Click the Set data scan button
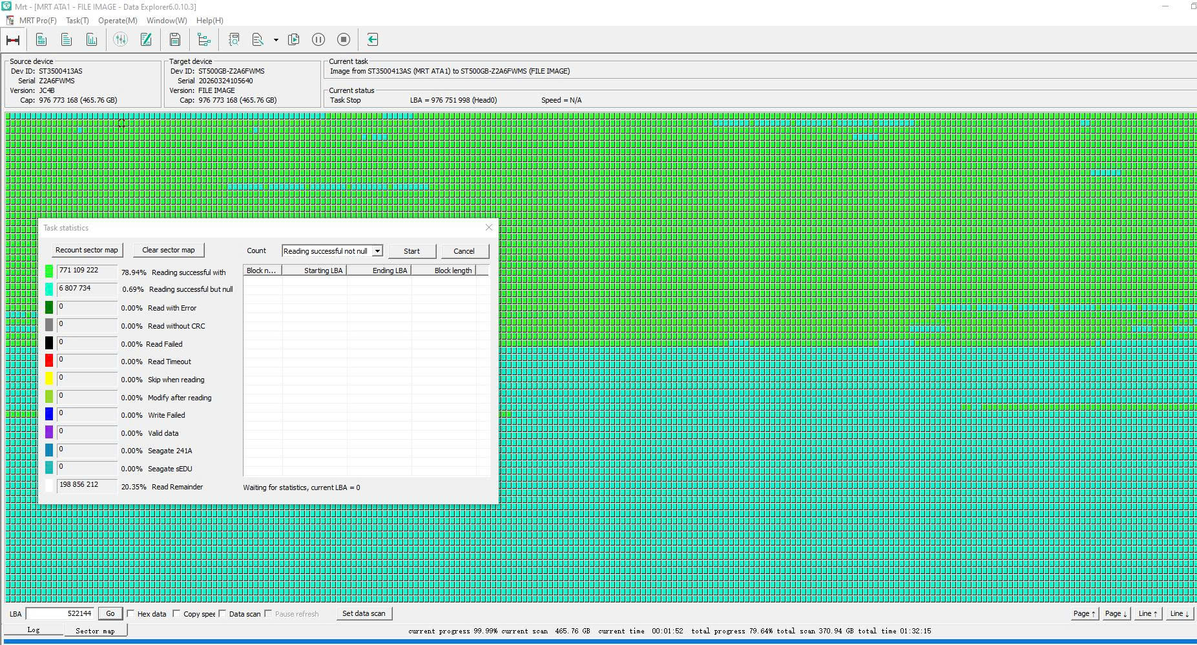 tap(364, 613)
